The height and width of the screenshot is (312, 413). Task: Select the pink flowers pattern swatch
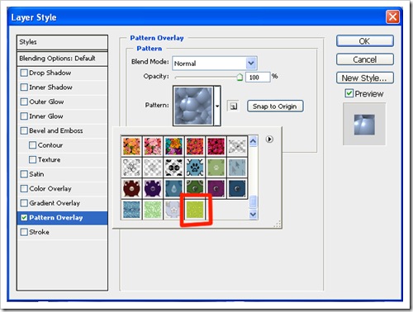153,146
